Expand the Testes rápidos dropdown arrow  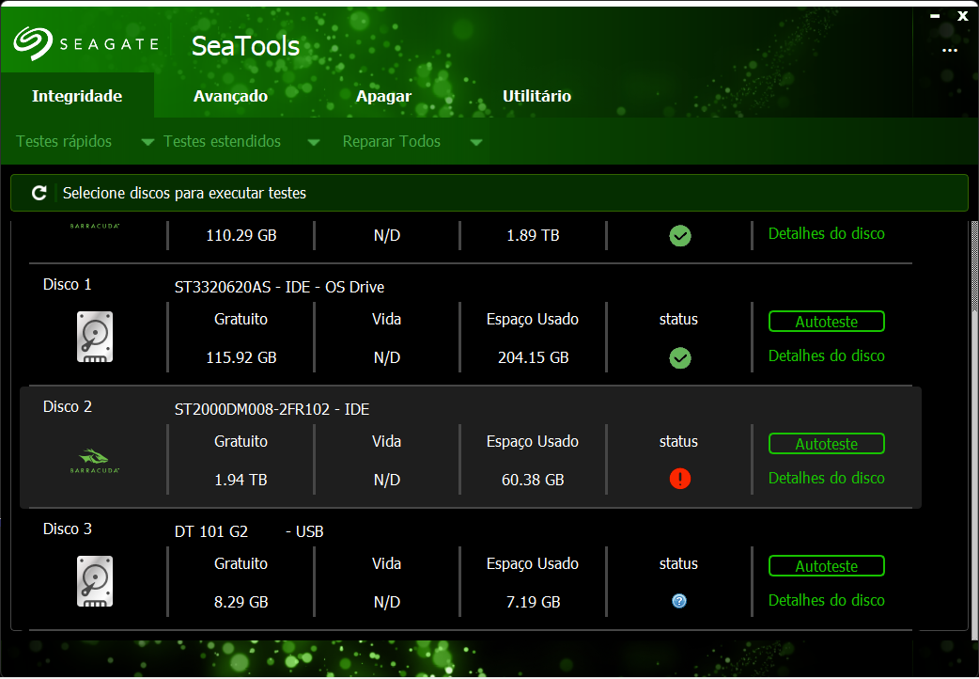[x=148, y=143]
